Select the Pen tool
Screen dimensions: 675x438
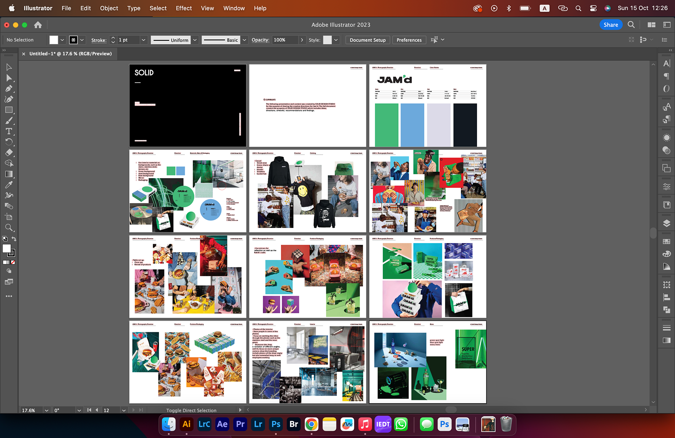point(9,89)
